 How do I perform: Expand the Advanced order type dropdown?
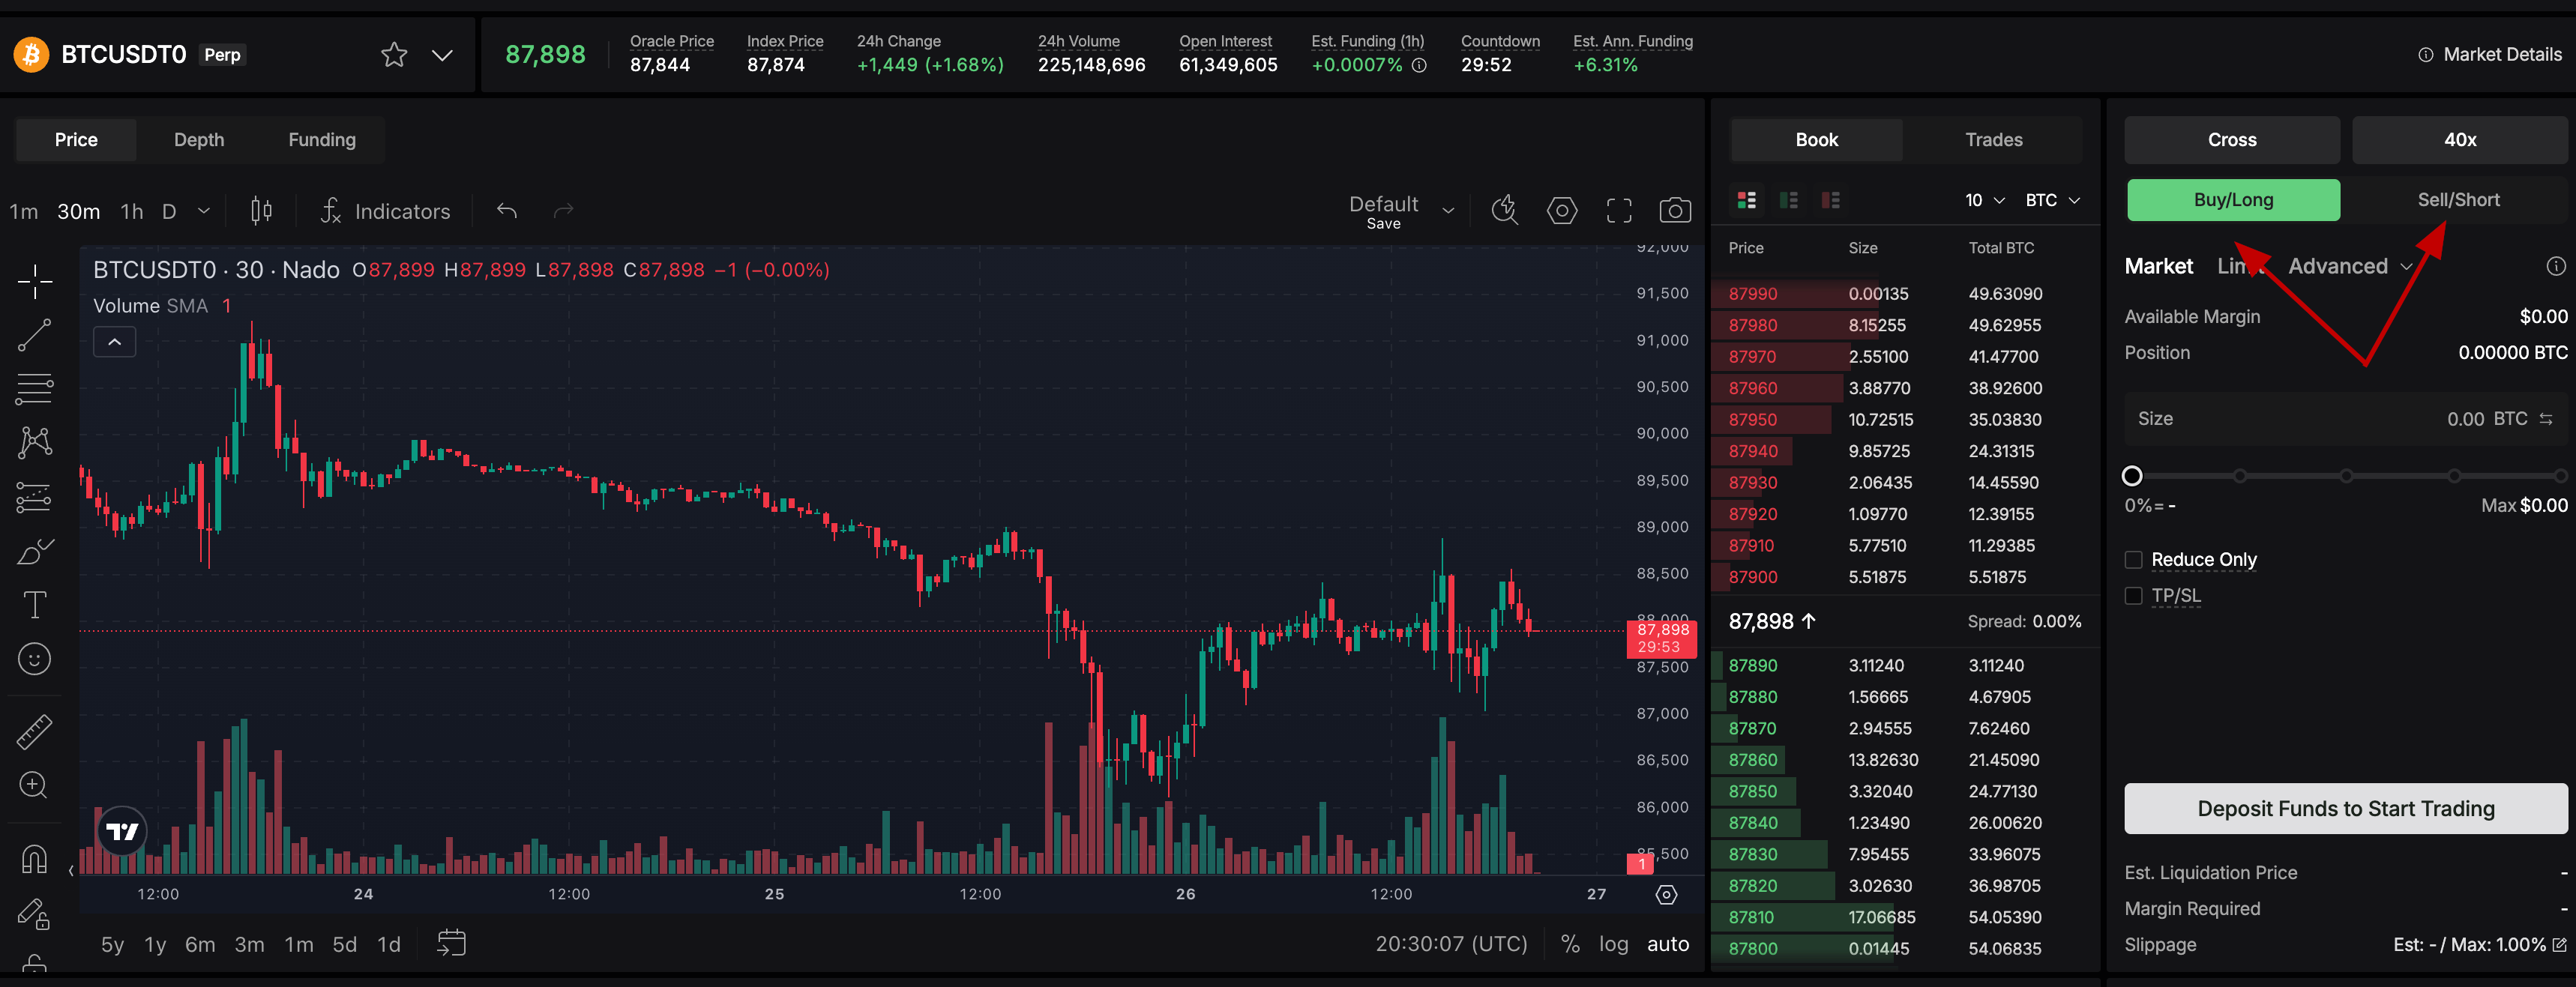tap(2349, 266)
